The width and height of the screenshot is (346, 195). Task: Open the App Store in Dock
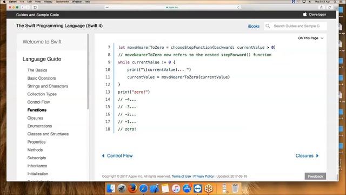187,188
